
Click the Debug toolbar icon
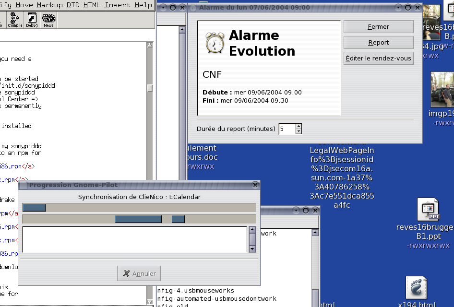click(32, 20)
